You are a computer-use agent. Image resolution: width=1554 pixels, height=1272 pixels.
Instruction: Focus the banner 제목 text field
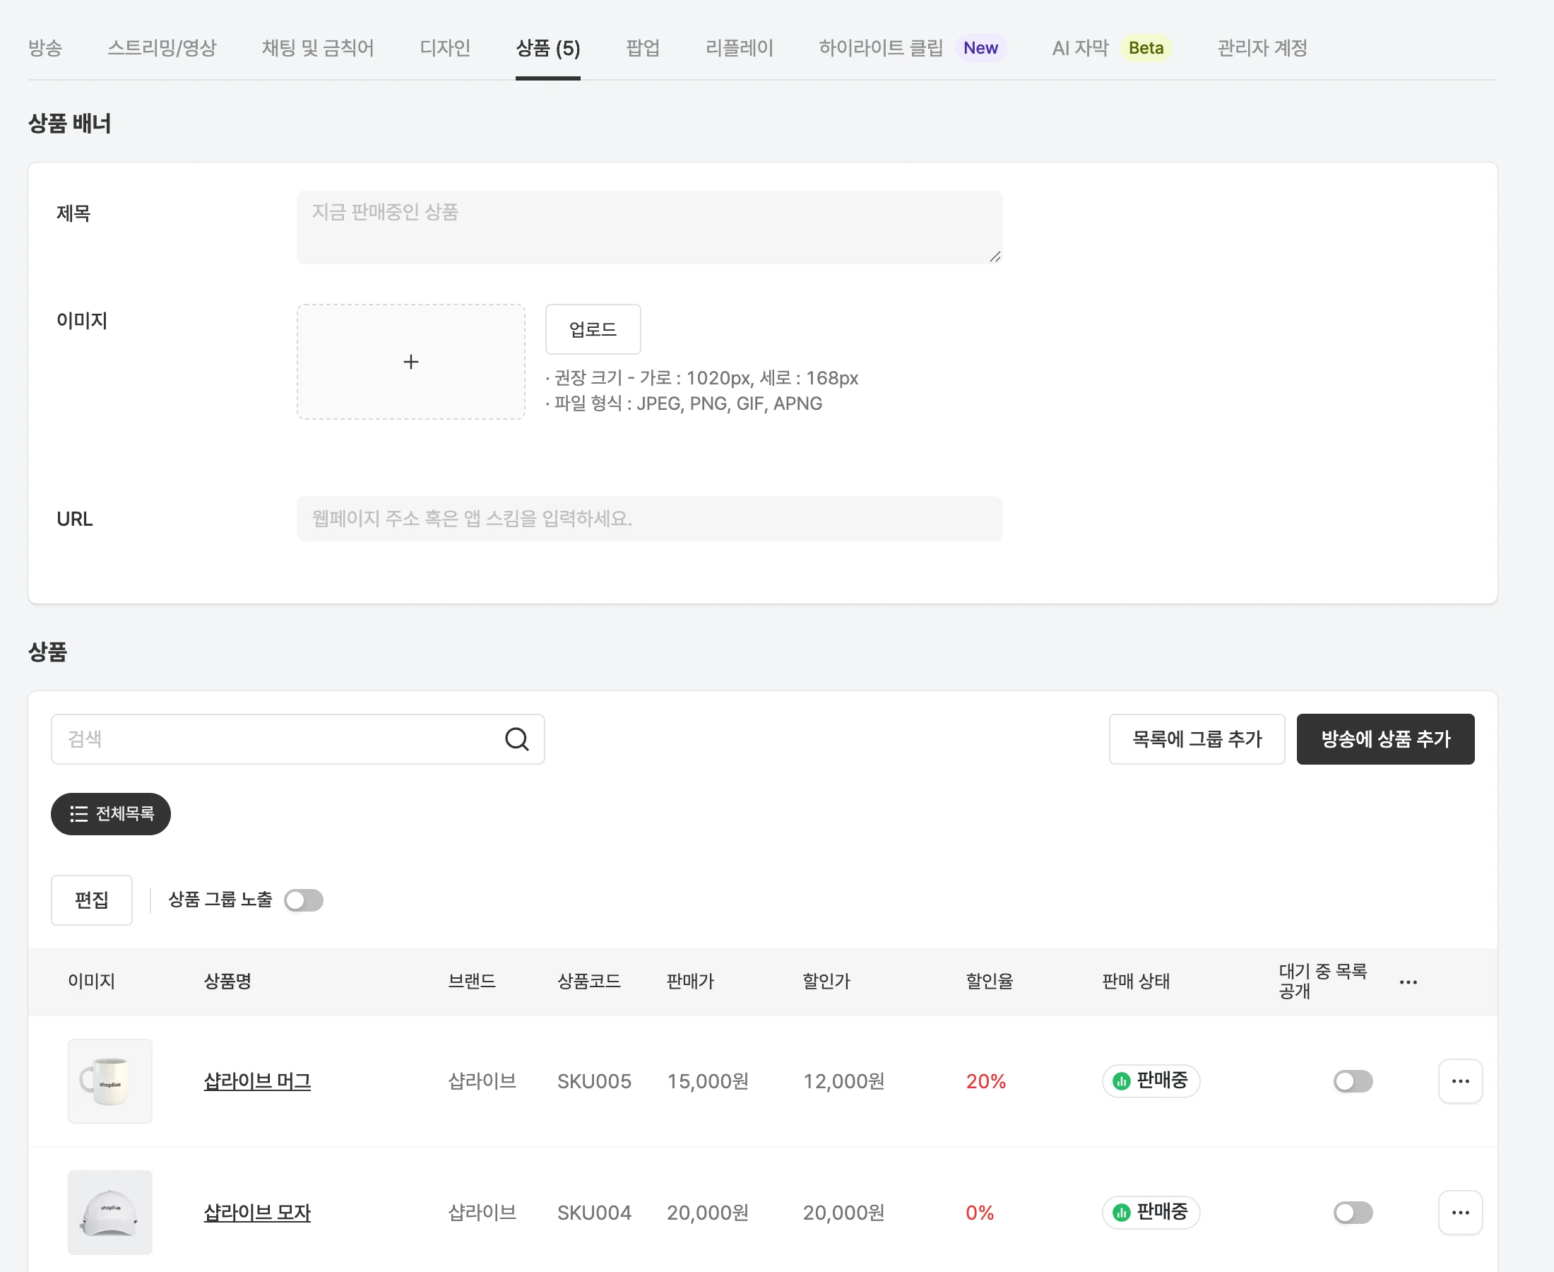[x=650, y=227]
